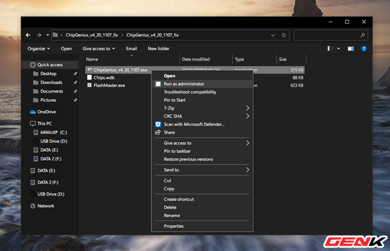Open 64WinXP (C:) drive
The height and width of the screenshot is (251, 390).
pos(54,132)
